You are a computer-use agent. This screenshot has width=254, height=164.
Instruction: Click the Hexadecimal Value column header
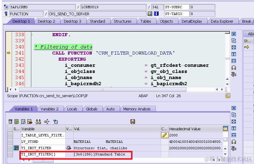pyautogui.click(x=196, y=129)
